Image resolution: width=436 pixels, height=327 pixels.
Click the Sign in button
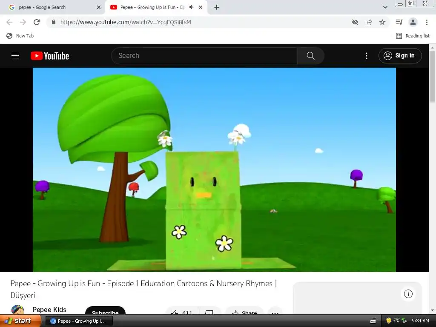(400, 56)
